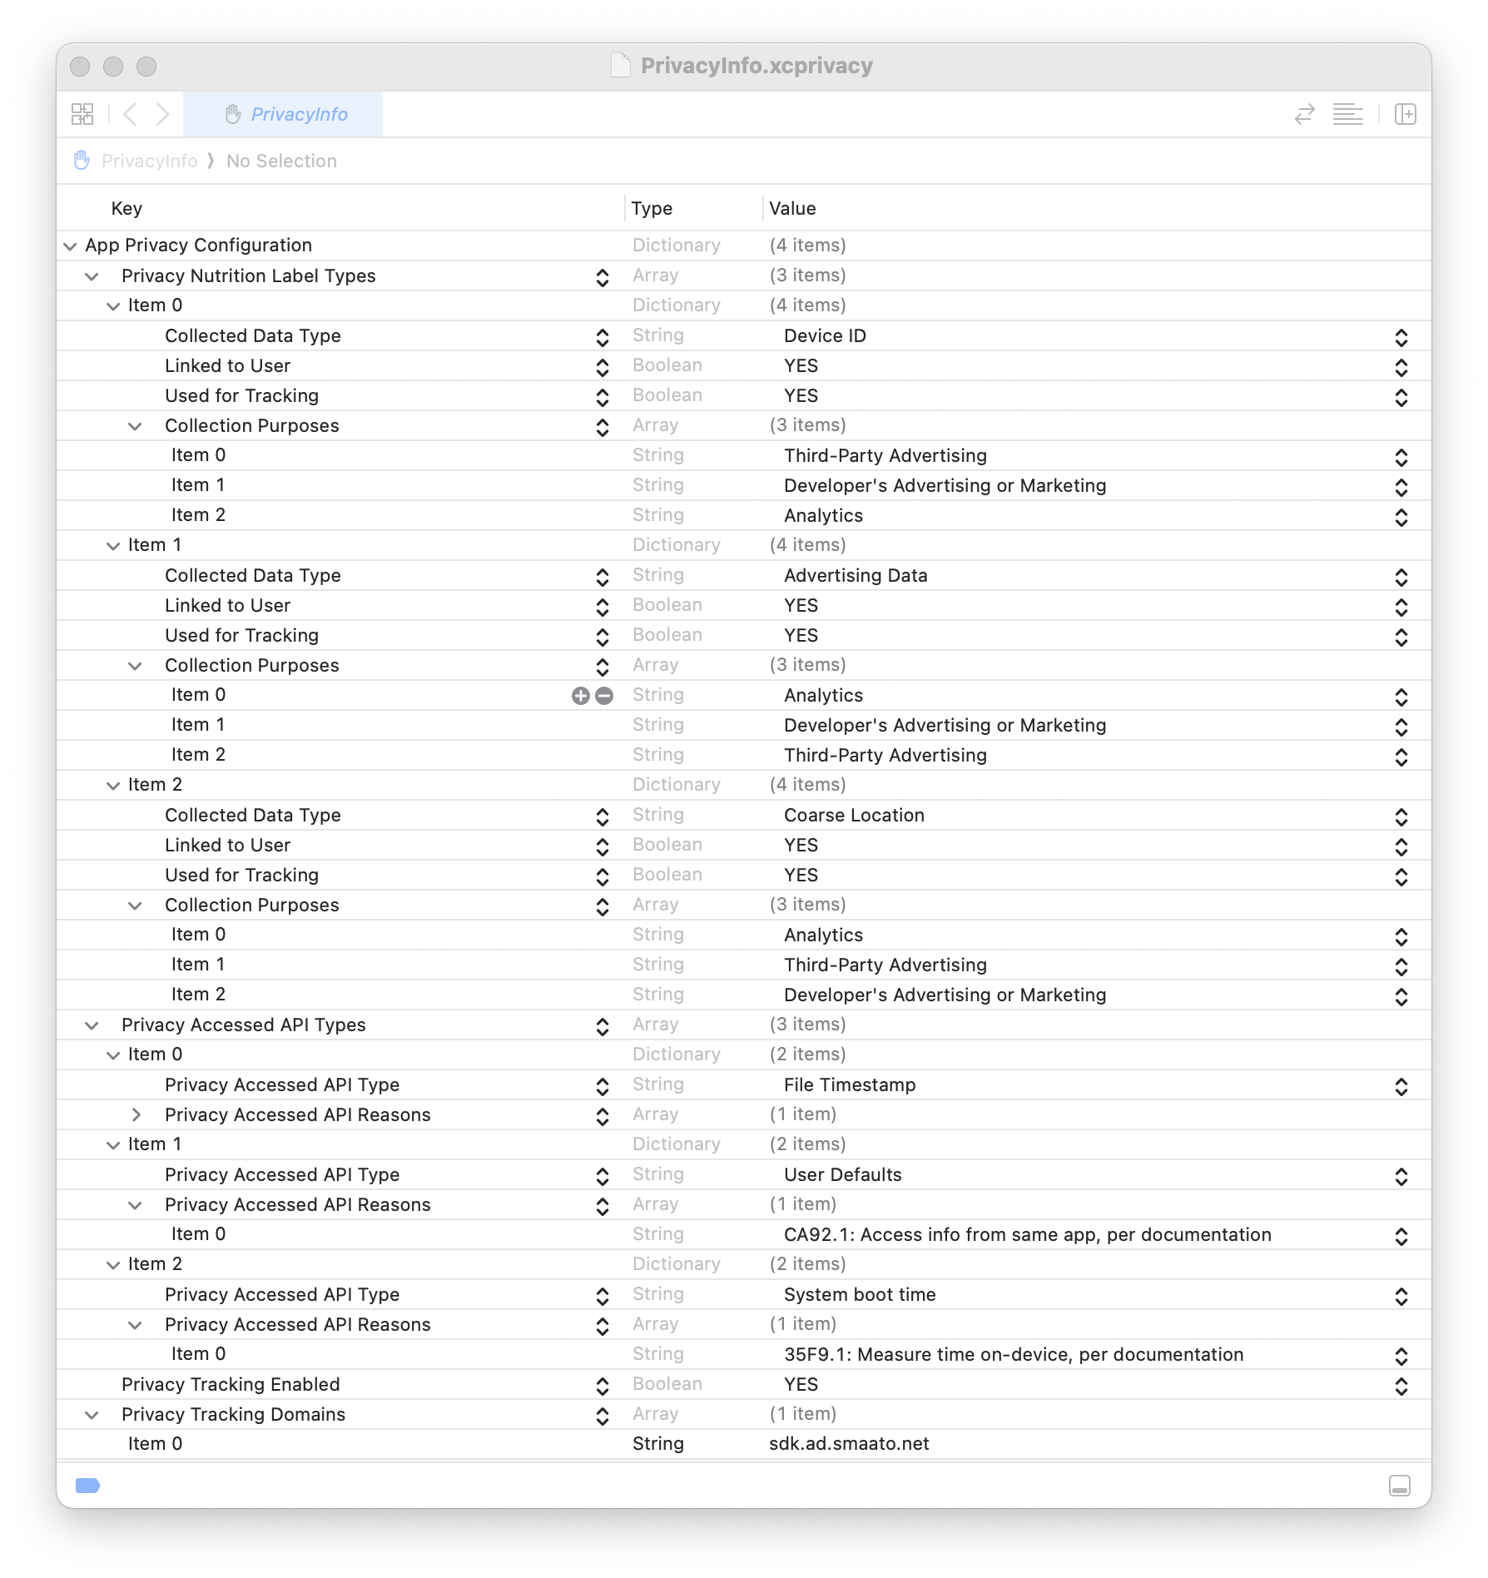Viewport: 1488px width, 1578px height.
Task: Click the related items grid icon
Action: (x=82, y=114)
